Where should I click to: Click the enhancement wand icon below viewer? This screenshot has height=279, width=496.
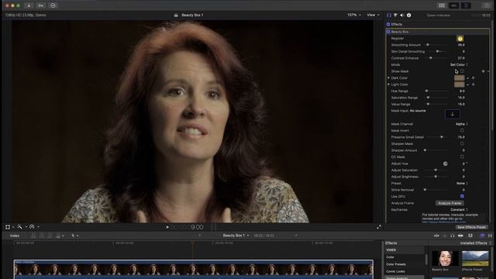pos(20,227)
